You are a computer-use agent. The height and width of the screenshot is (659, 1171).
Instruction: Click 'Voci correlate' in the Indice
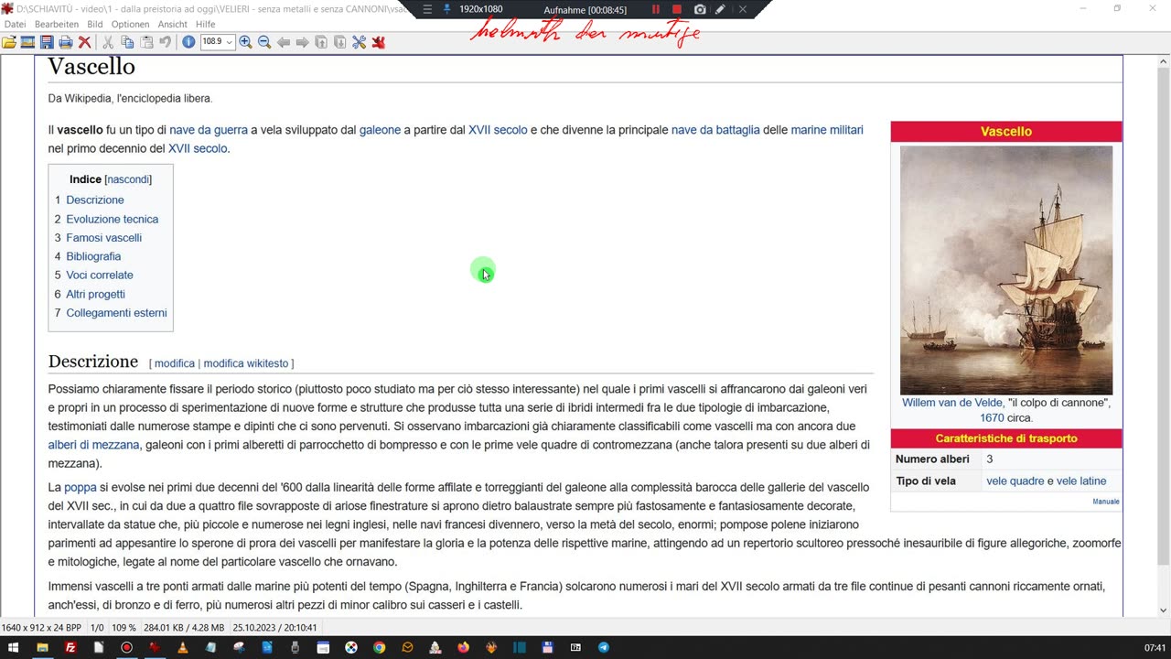point(100,275)
